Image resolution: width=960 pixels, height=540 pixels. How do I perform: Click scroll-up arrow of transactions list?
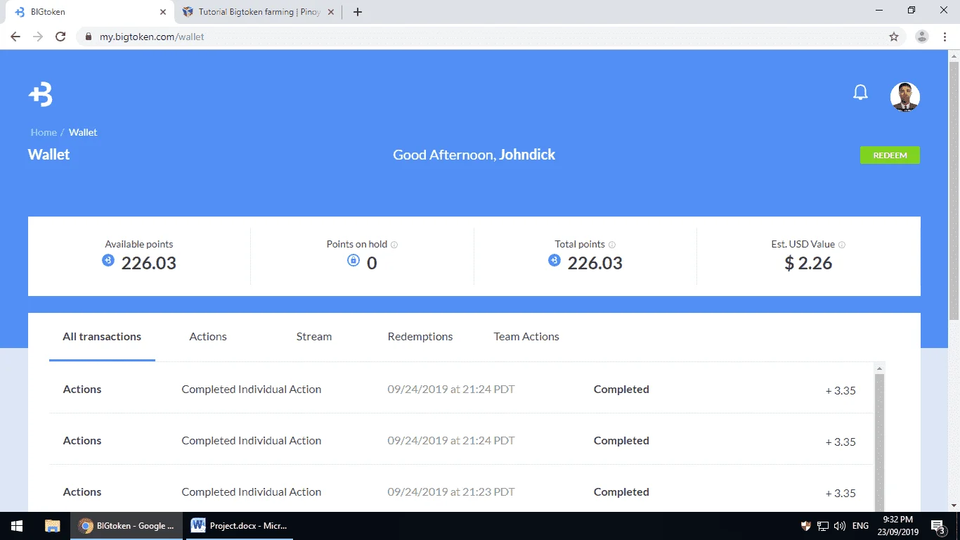point(879,368)
